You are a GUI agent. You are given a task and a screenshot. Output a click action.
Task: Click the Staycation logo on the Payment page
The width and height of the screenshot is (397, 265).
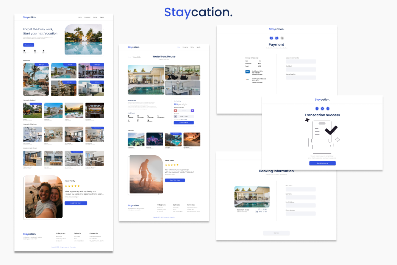[277, 29]
